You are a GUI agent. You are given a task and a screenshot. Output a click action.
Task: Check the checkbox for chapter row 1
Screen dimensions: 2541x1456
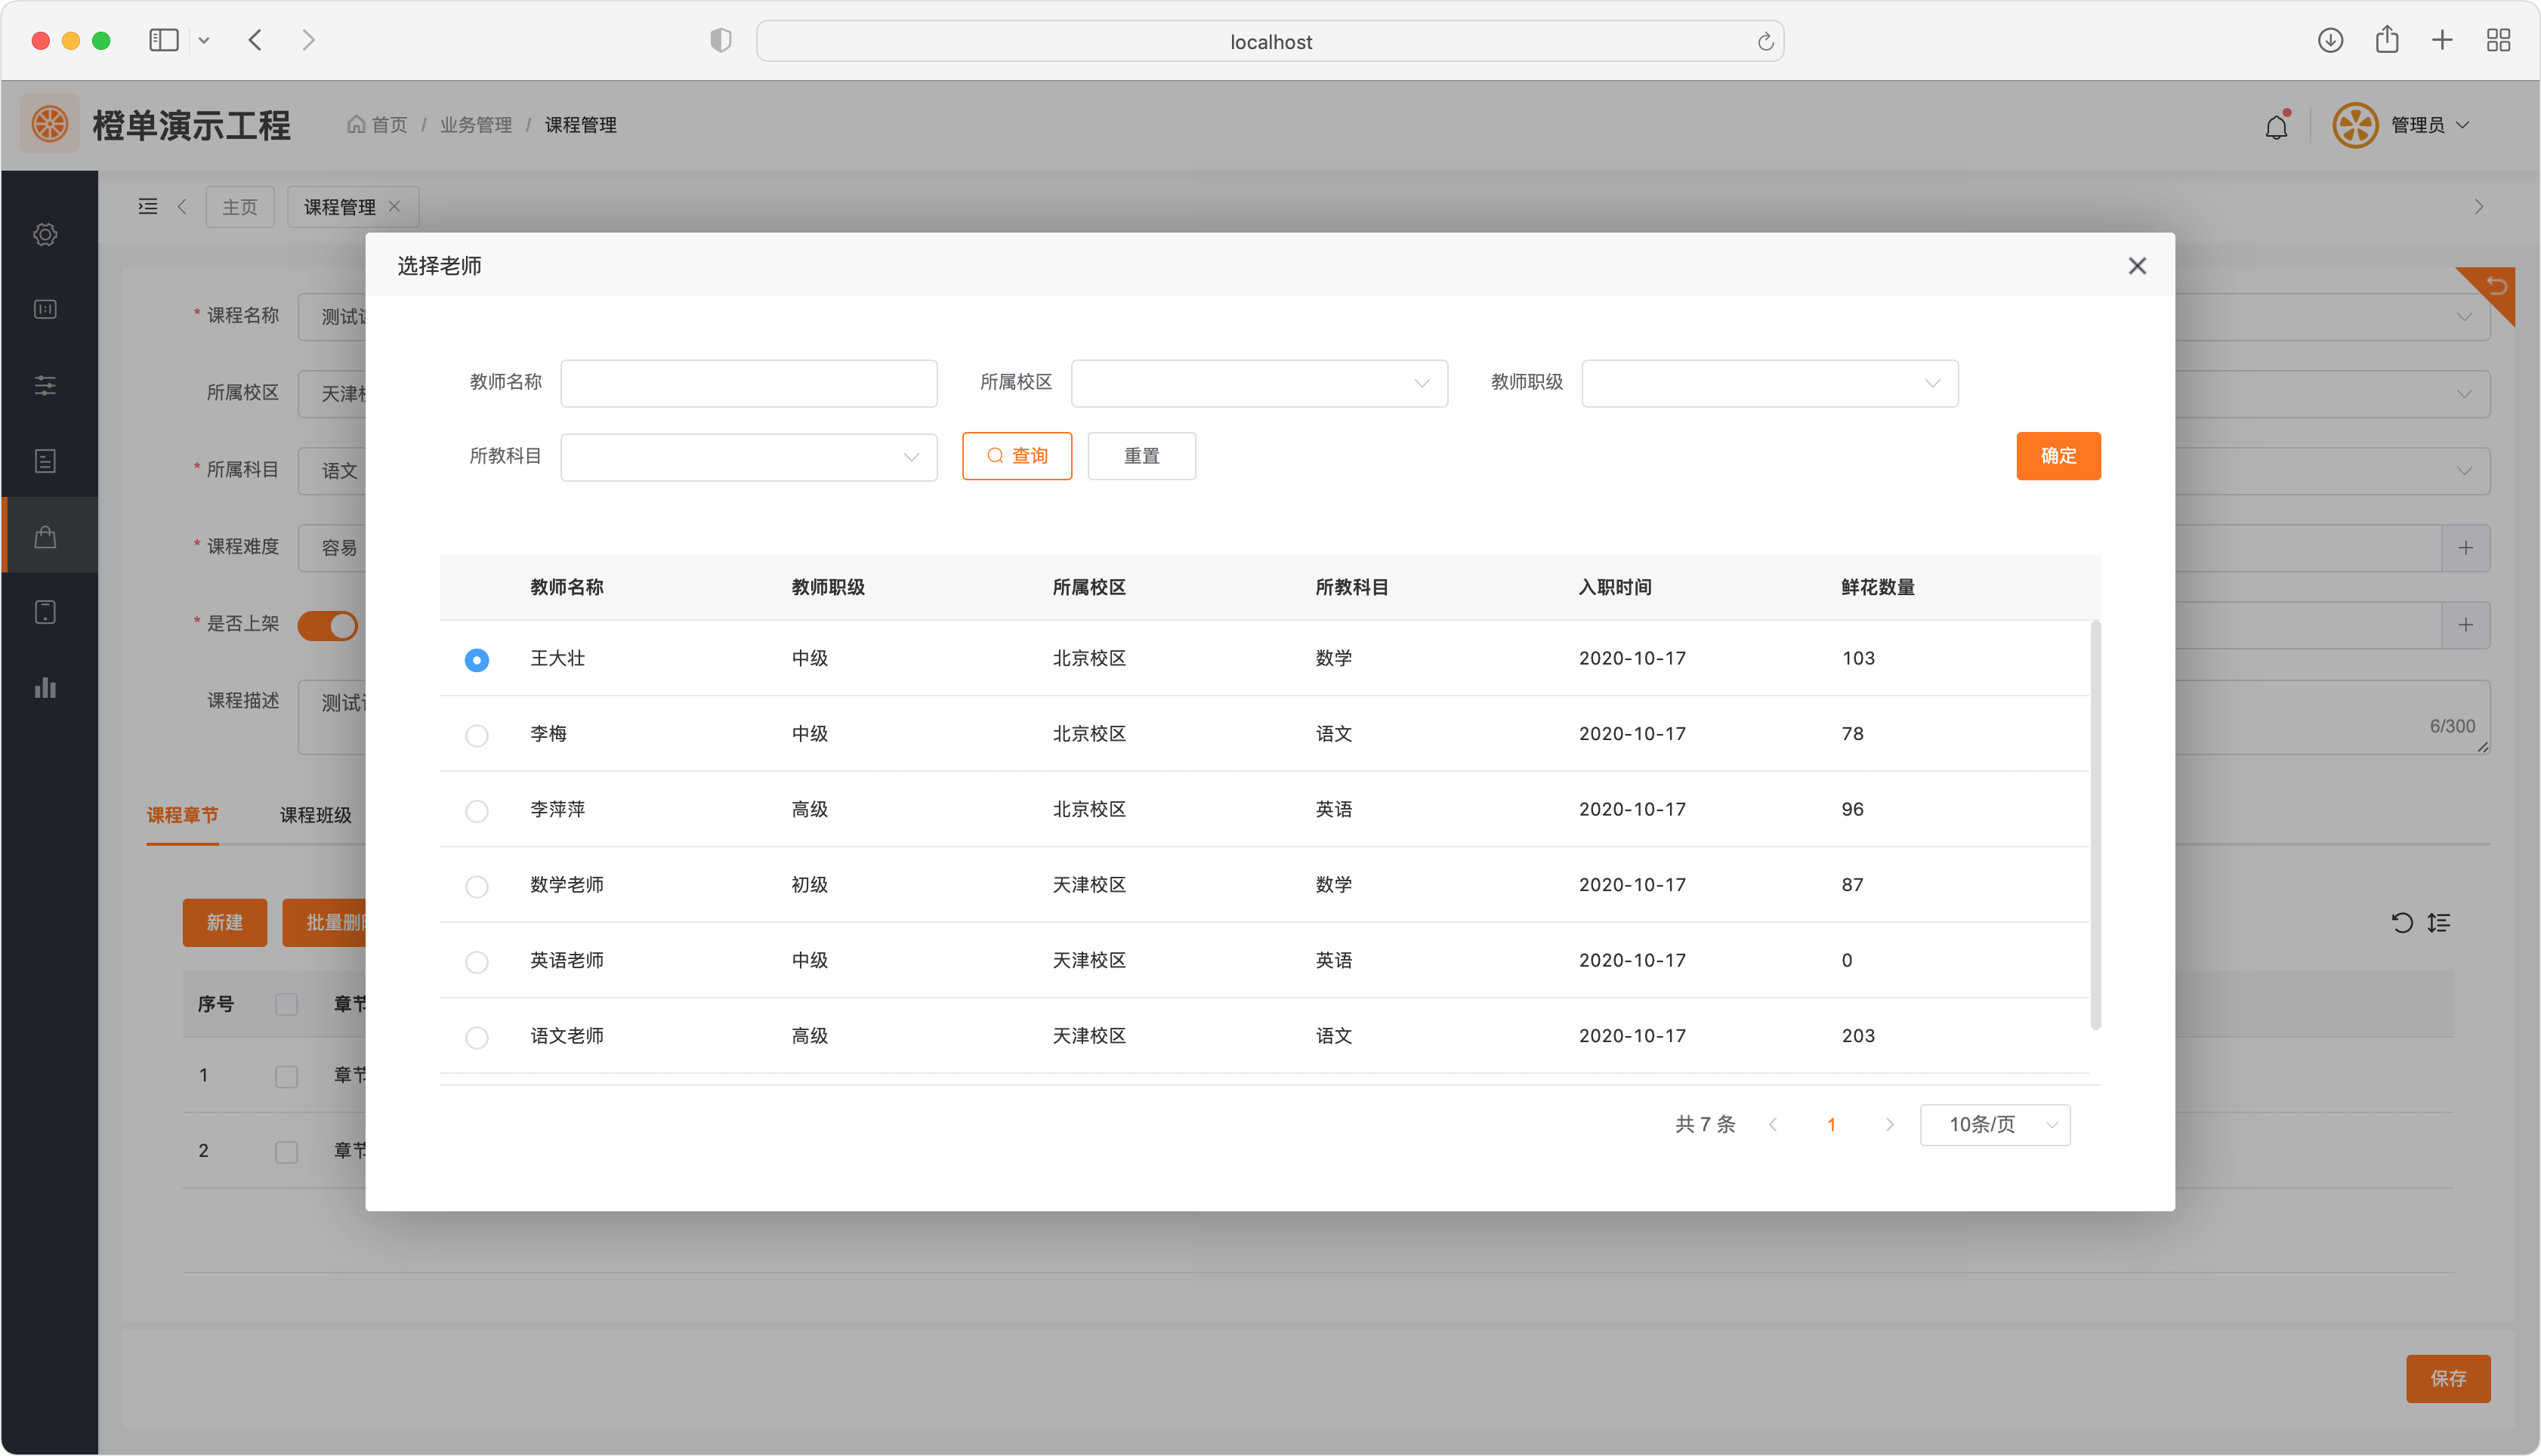287,1076
